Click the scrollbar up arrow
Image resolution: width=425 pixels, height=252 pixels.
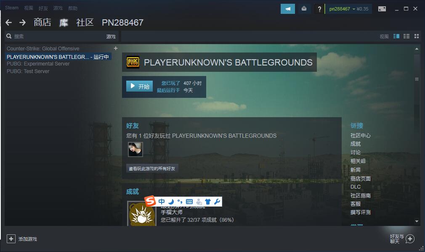[417, 49]
